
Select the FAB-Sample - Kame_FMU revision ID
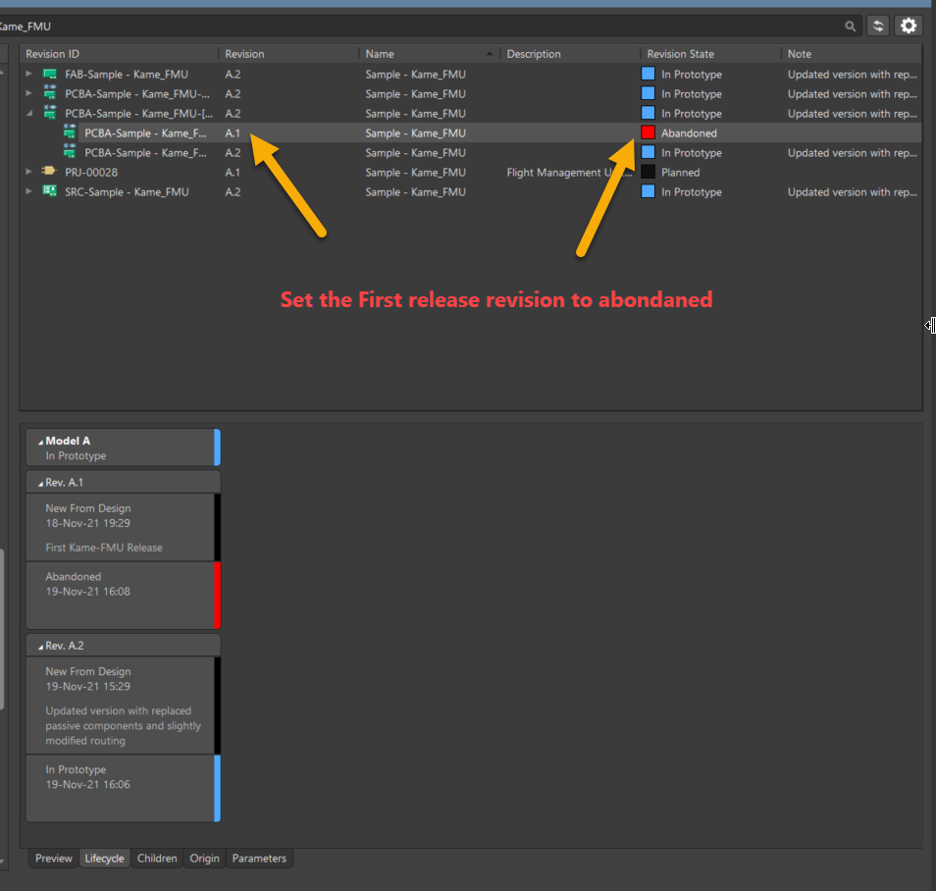pyautogui.click(x=127, y=74)
